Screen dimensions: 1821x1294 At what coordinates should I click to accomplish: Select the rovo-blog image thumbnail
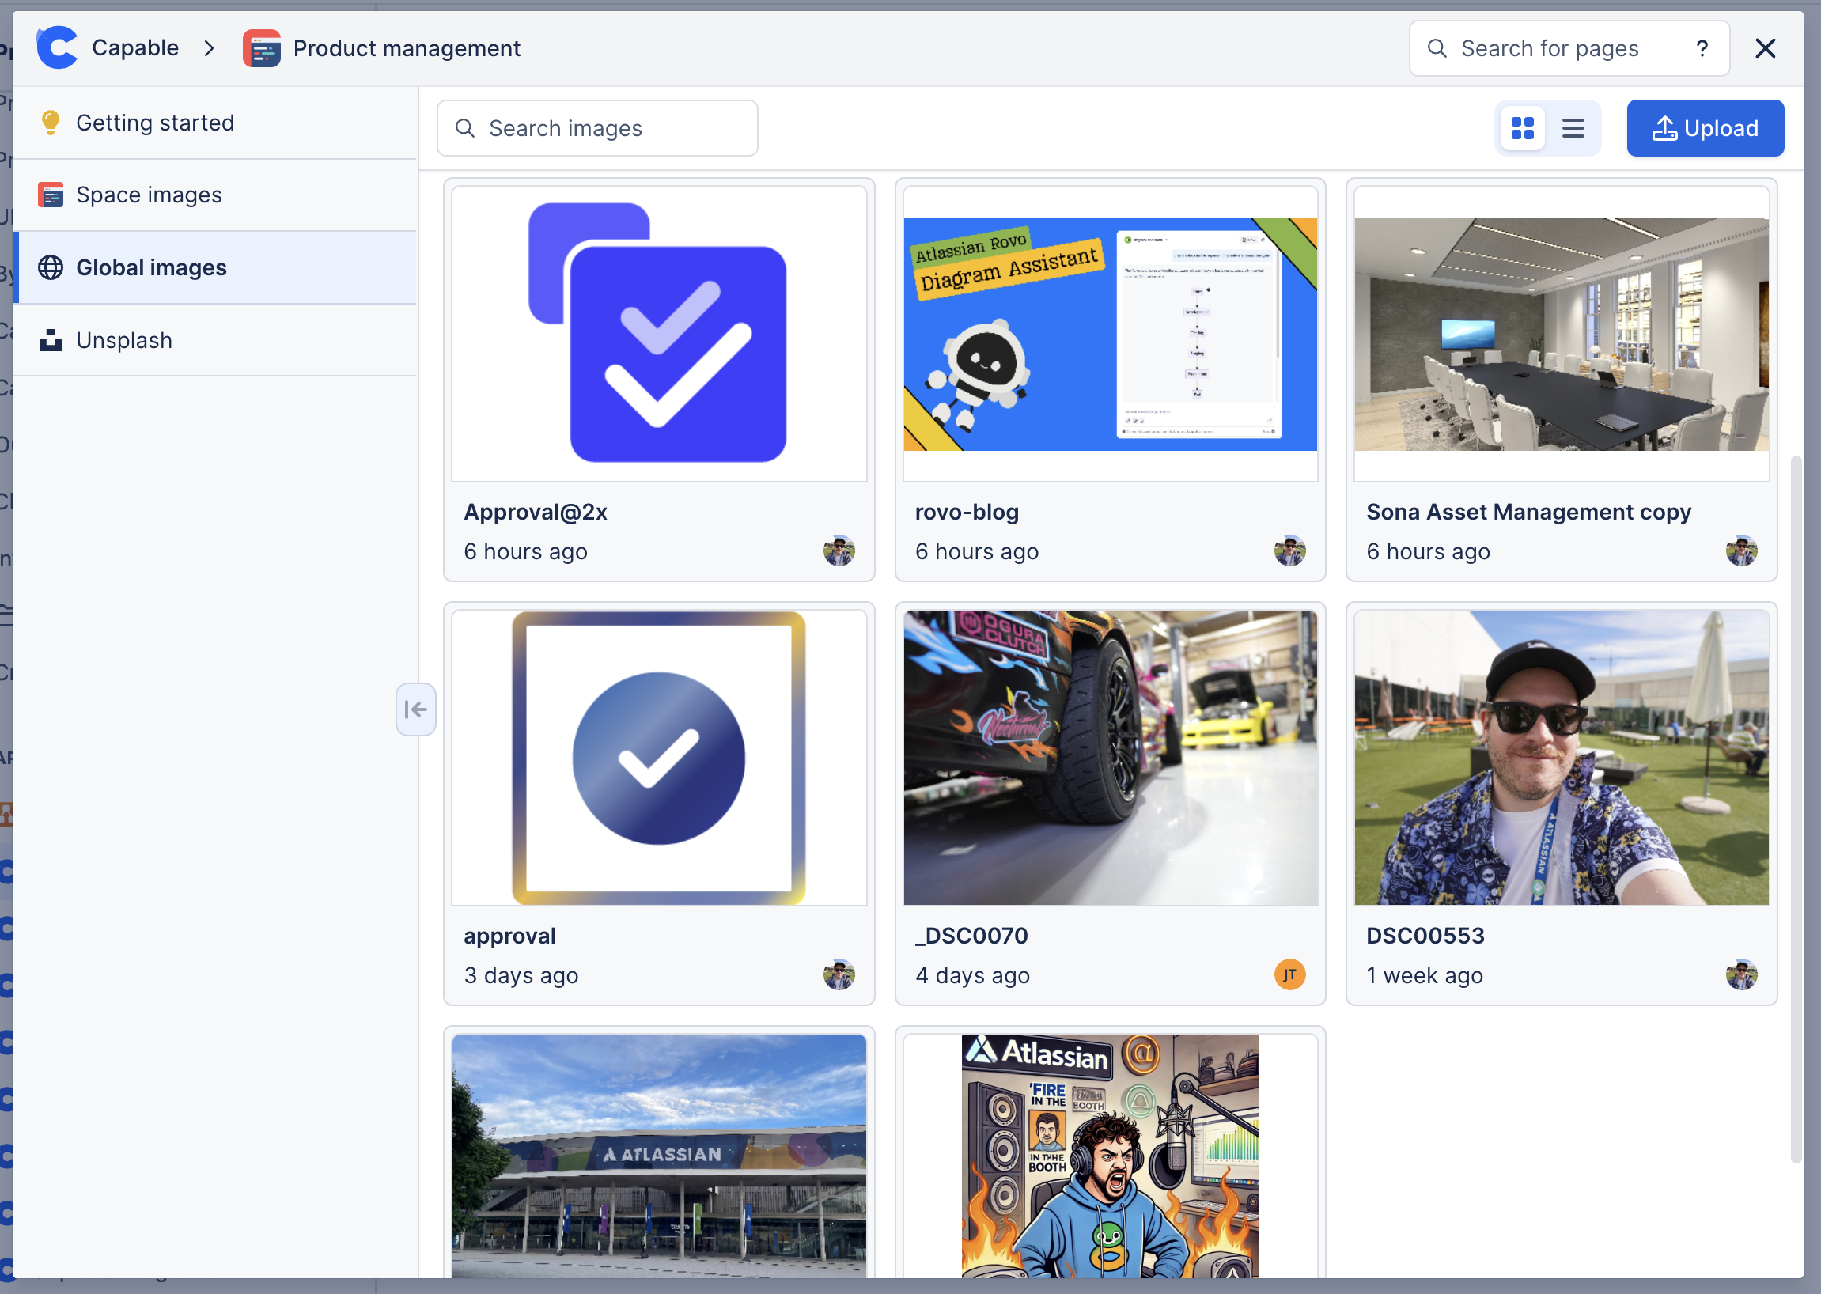[x=1110, y=333]
